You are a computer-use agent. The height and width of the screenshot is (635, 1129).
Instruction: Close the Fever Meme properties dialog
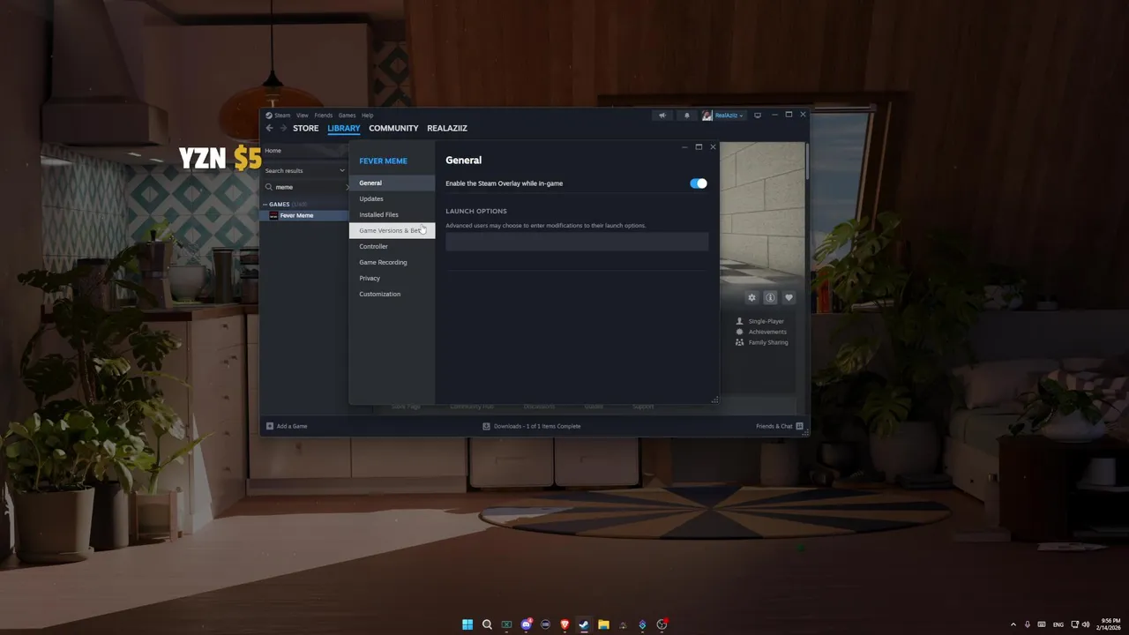point(713,147)
